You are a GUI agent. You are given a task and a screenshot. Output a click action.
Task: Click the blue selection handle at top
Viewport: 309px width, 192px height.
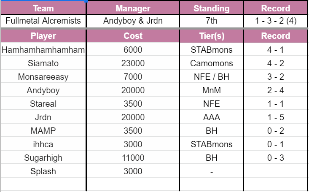(86, 1)
